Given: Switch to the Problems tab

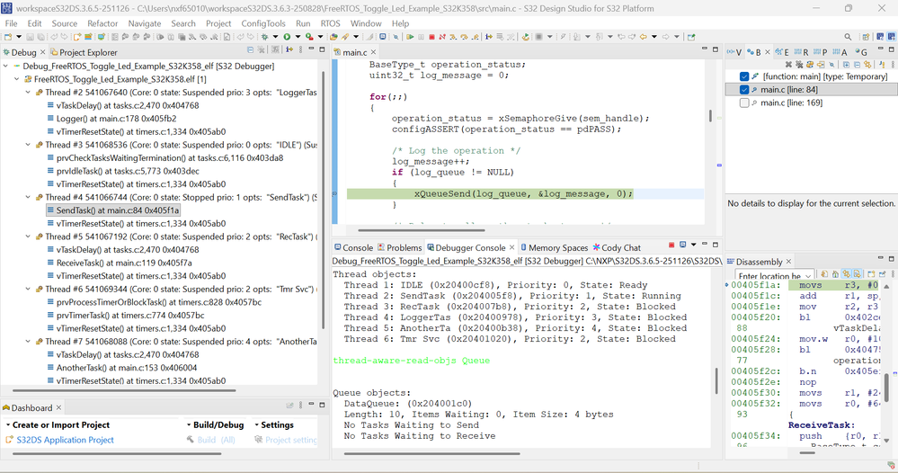Looking at the screenshot, I should (399, 247).
